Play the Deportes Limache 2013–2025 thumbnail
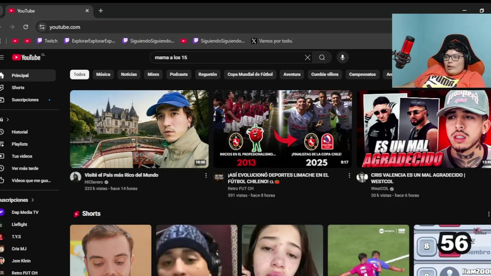The image size is (491, 276). click(282, 129)
